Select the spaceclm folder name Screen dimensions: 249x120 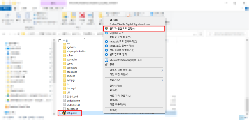(x=72, y=59)
